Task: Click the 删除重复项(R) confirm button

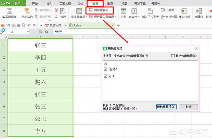Action: pos(166,107)
